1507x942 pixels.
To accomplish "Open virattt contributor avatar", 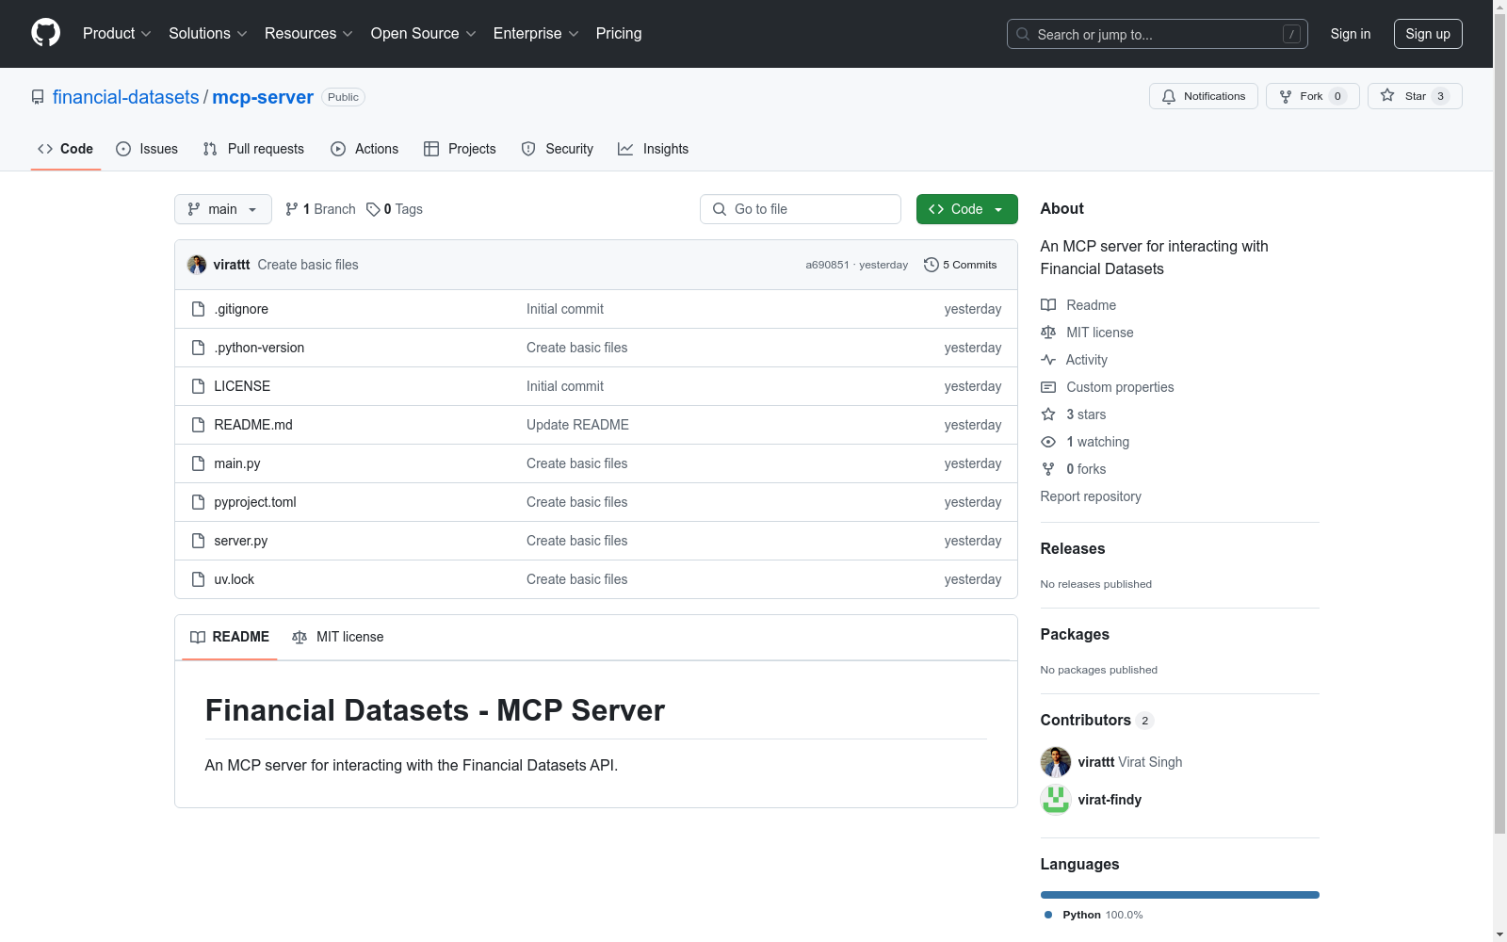I will [x=1056, y=762].
